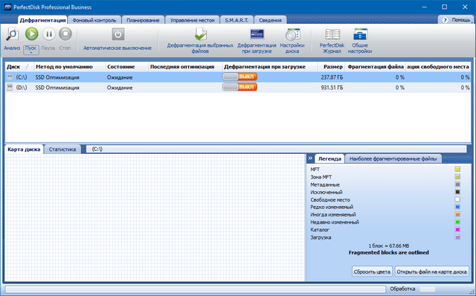
Task: Click the green Недавно измененный color swatch
Action: (457, 222)
